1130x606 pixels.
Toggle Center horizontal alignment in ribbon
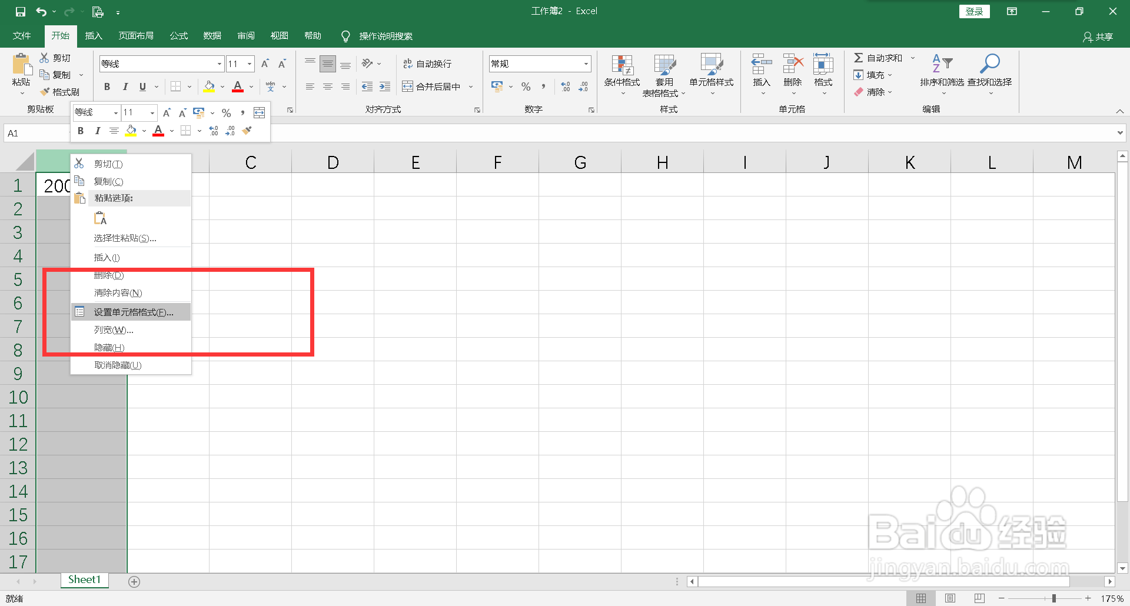(328, 86)
